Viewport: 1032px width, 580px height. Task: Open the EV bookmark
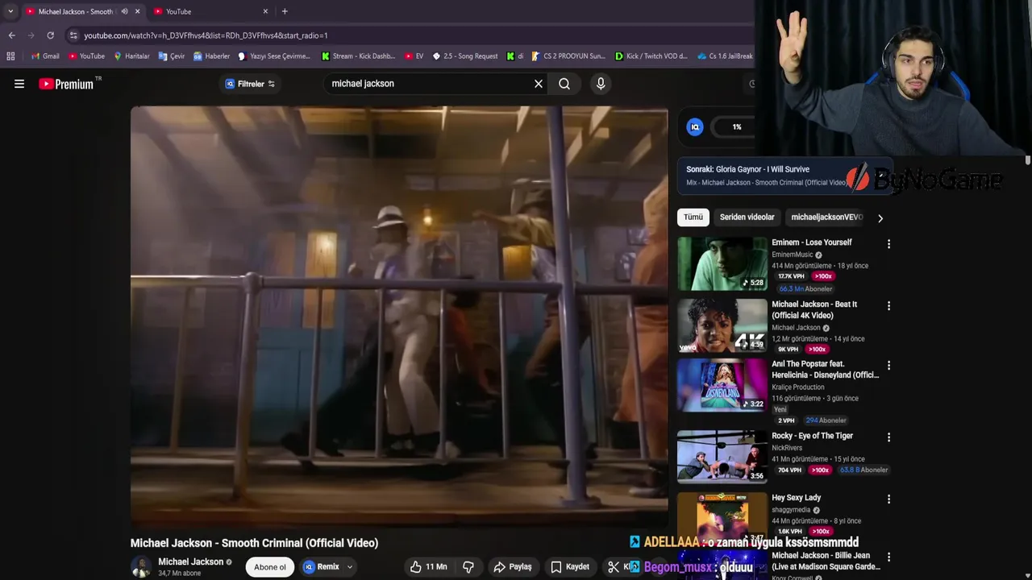[x=414, y=56]
